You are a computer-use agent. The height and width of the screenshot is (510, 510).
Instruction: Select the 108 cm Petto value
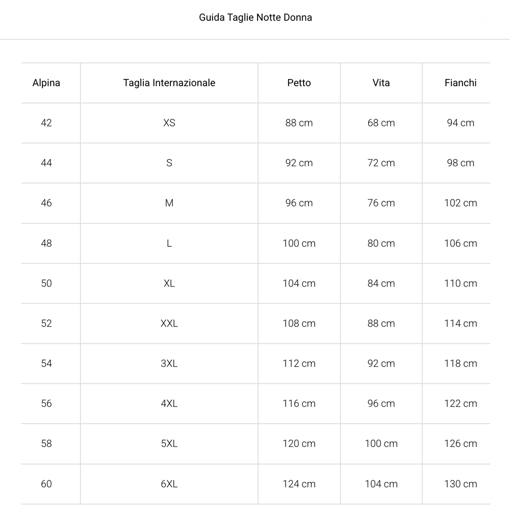click(299, 323)
